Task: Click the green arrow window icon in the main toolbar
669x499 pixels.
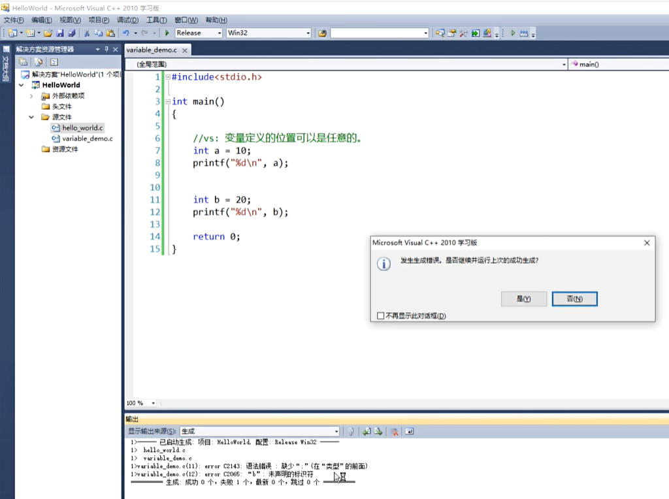Action: (476, 33)
